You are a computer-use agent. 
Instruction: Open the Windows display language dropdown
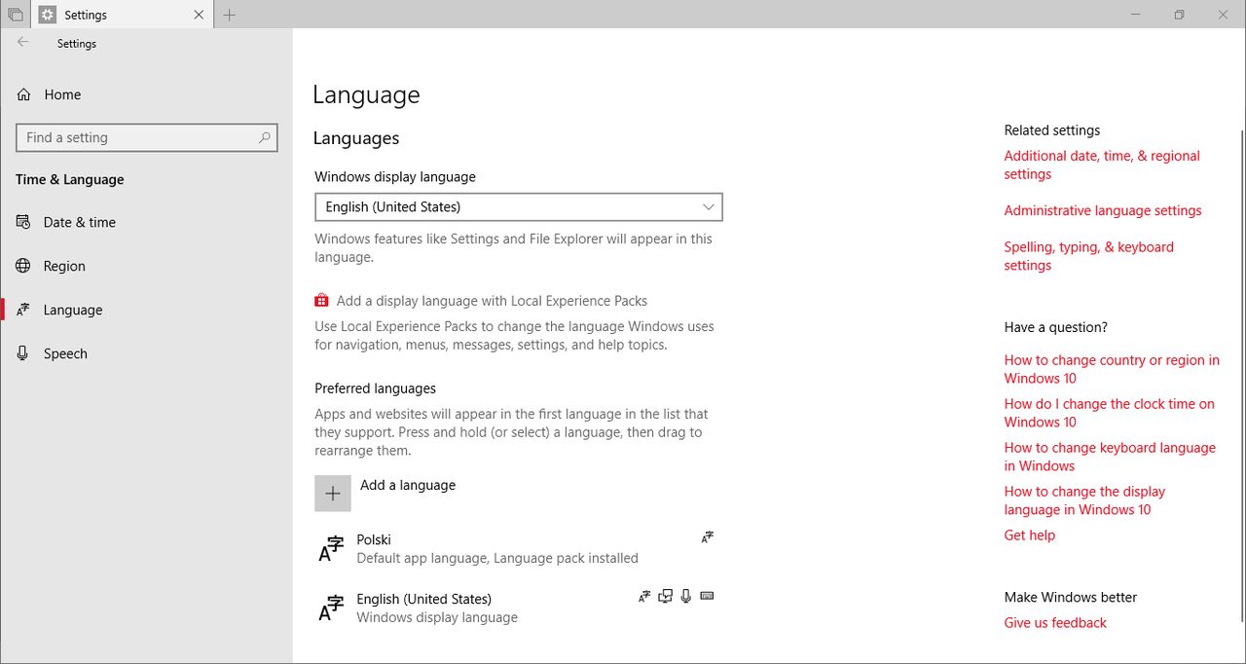coord(519,207)
